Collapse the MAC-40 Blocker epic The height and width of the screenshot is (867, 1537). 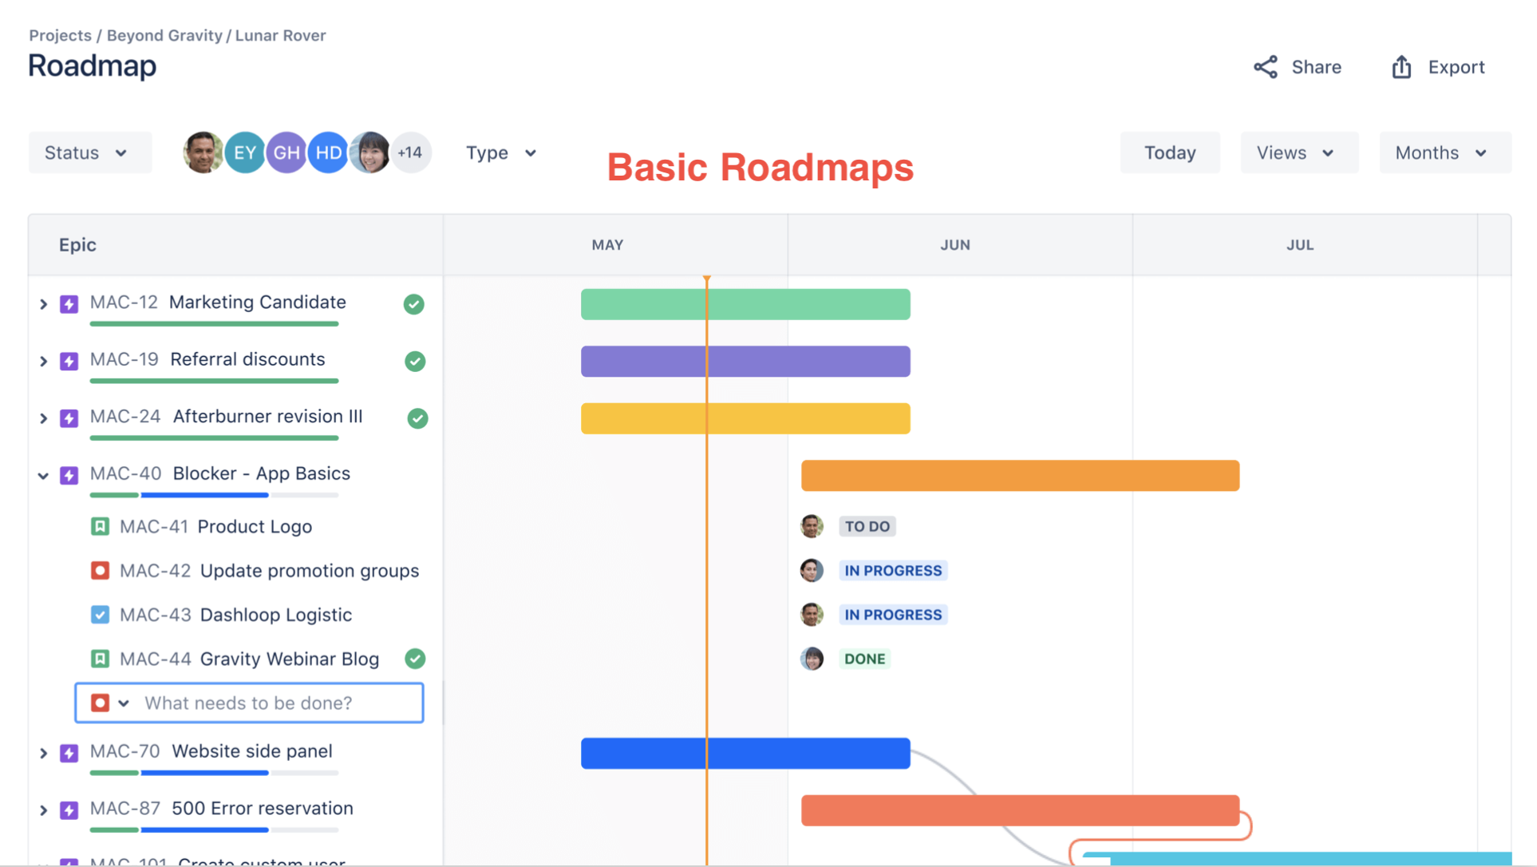pyautogui.click(x=43, y=476)
